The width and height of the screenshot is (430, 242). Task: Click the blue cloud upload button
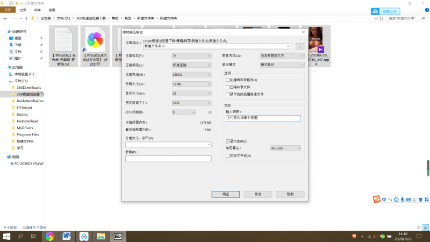tap(385, 11)
